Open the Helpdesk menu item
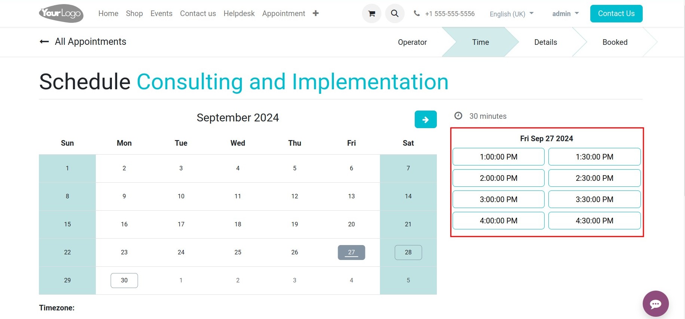685x319 pixels. [x=239, y=13]
